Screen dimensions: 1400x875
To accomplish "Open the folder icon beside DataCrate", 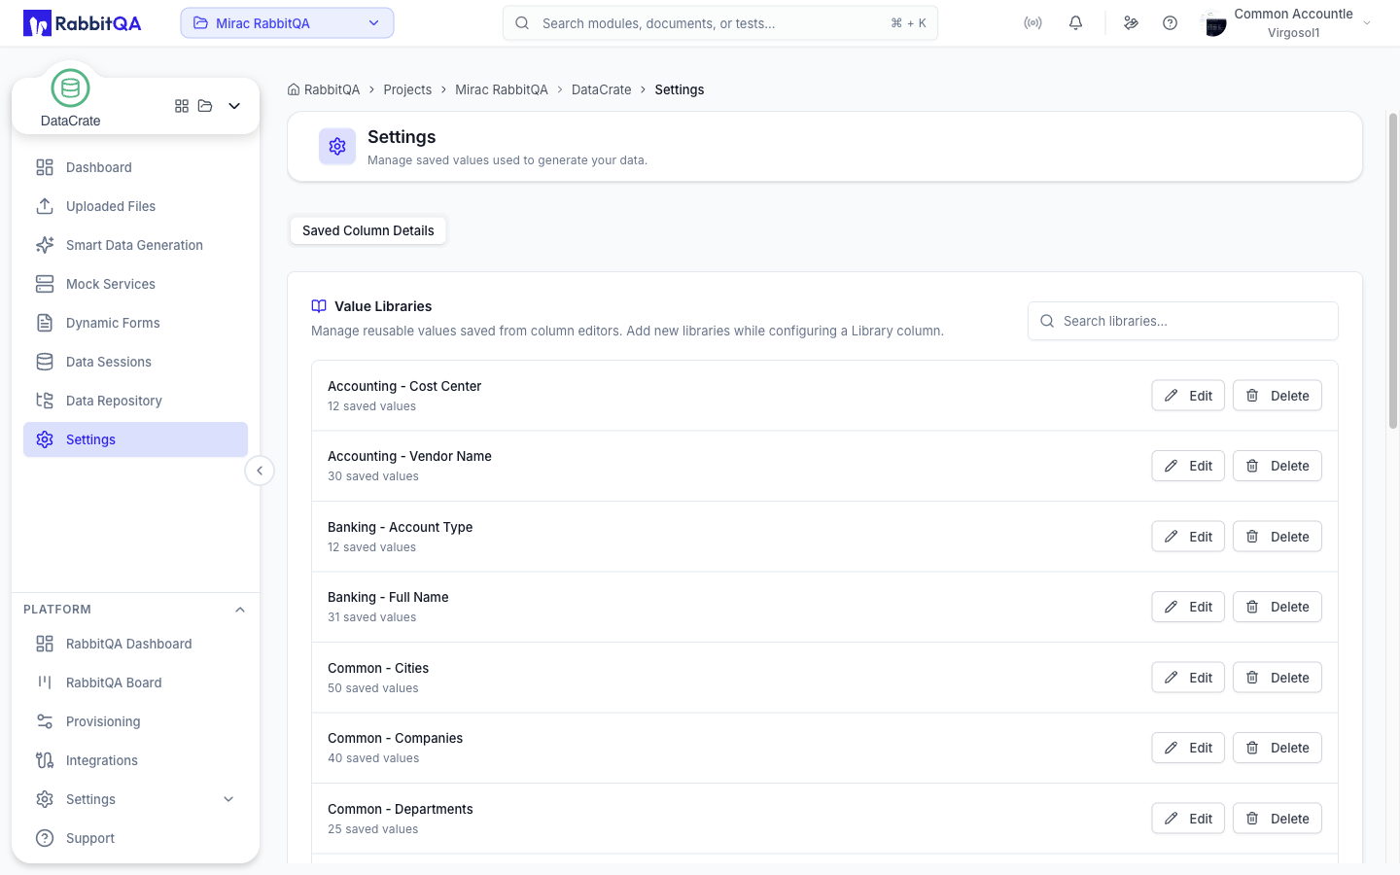I will pos(205,106).
